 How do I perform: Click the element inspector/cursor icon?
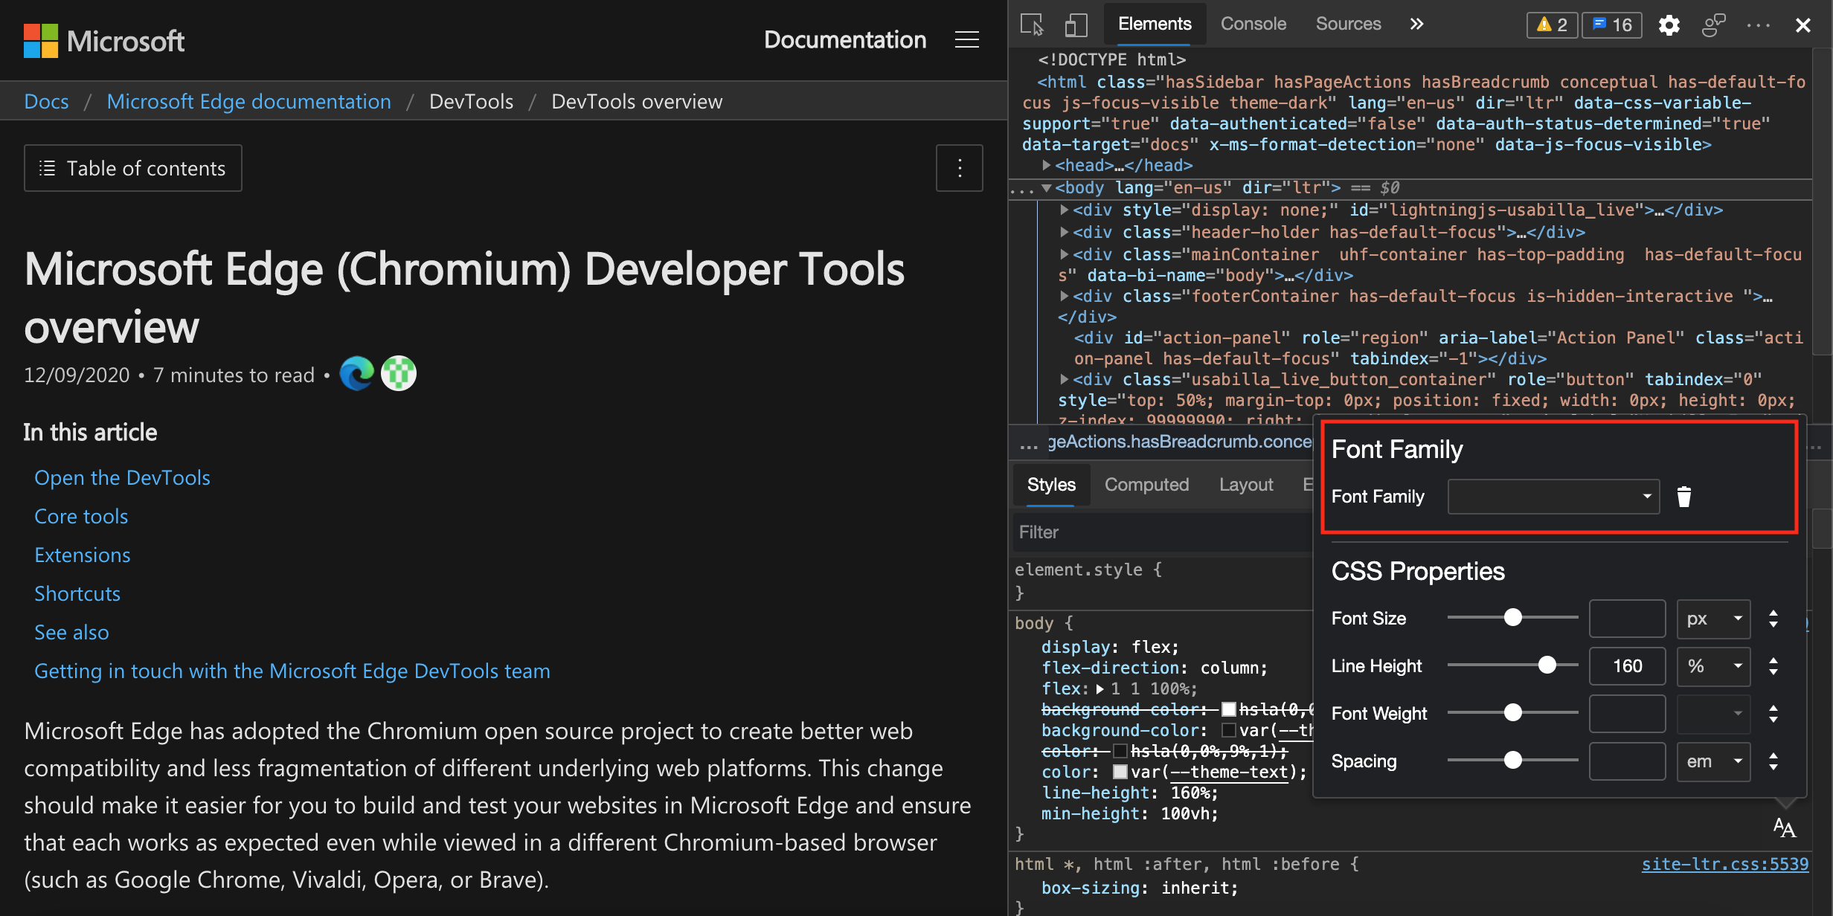tap(1033, 22)
